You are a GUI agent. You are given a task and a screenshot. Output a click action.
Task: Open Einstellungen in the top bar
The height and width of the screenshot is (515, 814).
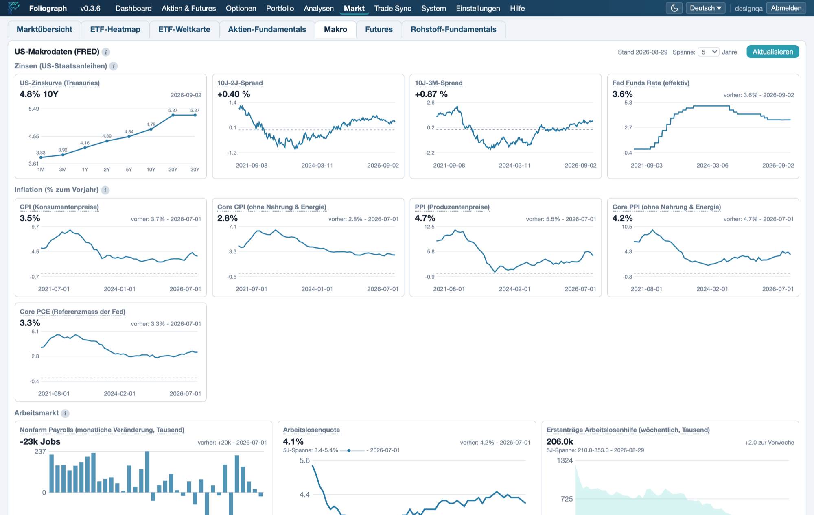pos(478,8)
